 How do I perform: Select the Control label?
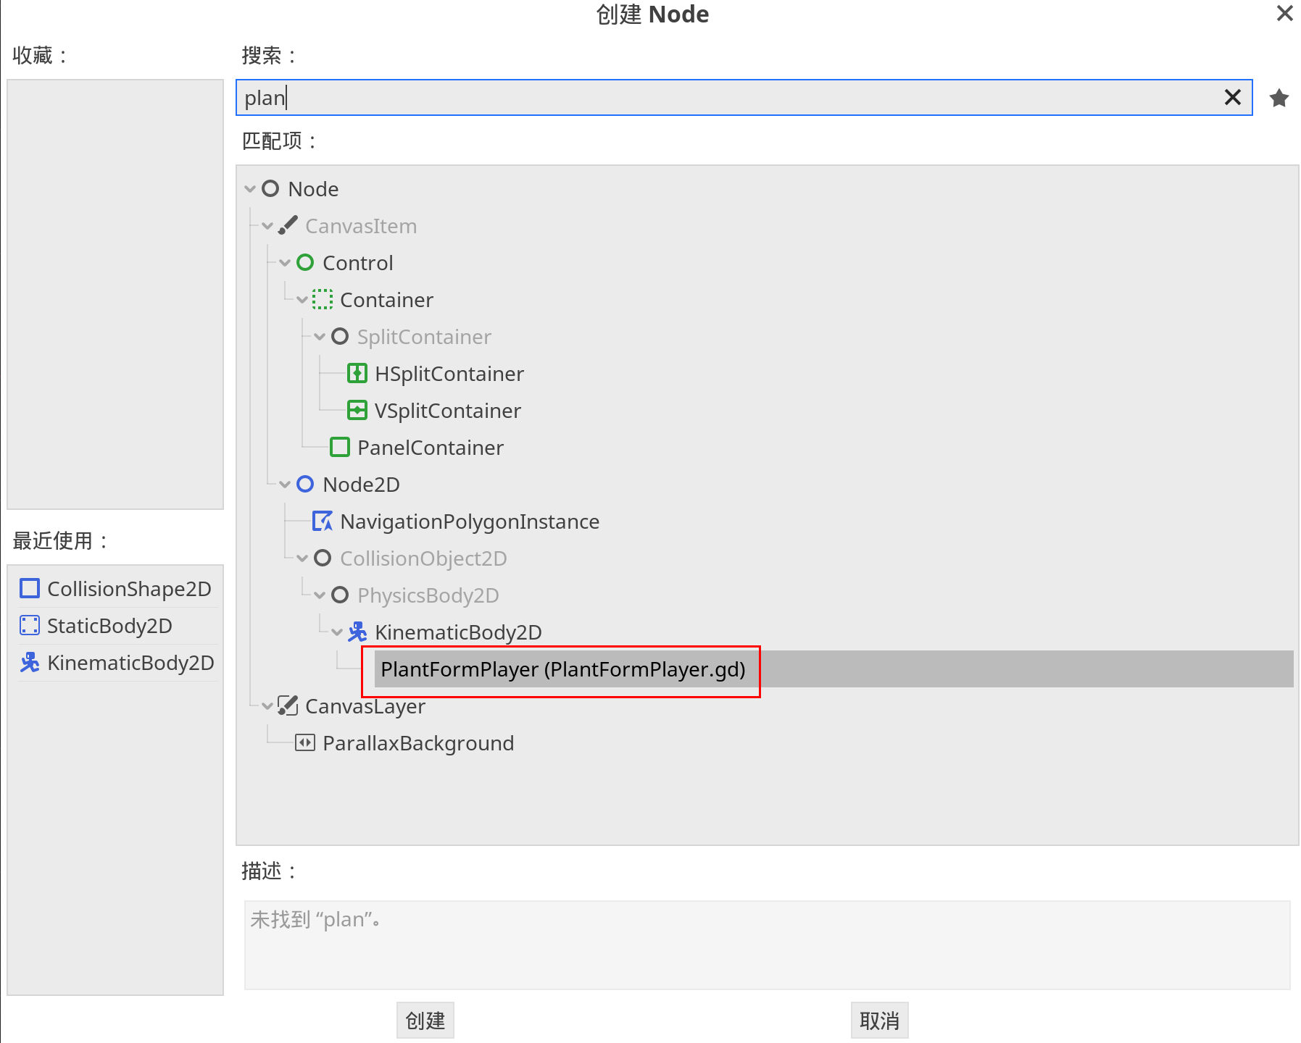pyautogui.click(x=358, y=263)
